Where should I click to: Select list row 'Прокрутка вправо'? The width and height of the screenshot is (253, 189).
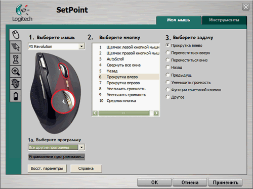pyautogui.click(x=129, y=83)
